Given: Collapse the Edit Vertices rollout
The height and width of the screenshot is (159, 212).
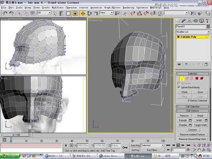Looking at the screenshot, I should click(x=192, y=111).
